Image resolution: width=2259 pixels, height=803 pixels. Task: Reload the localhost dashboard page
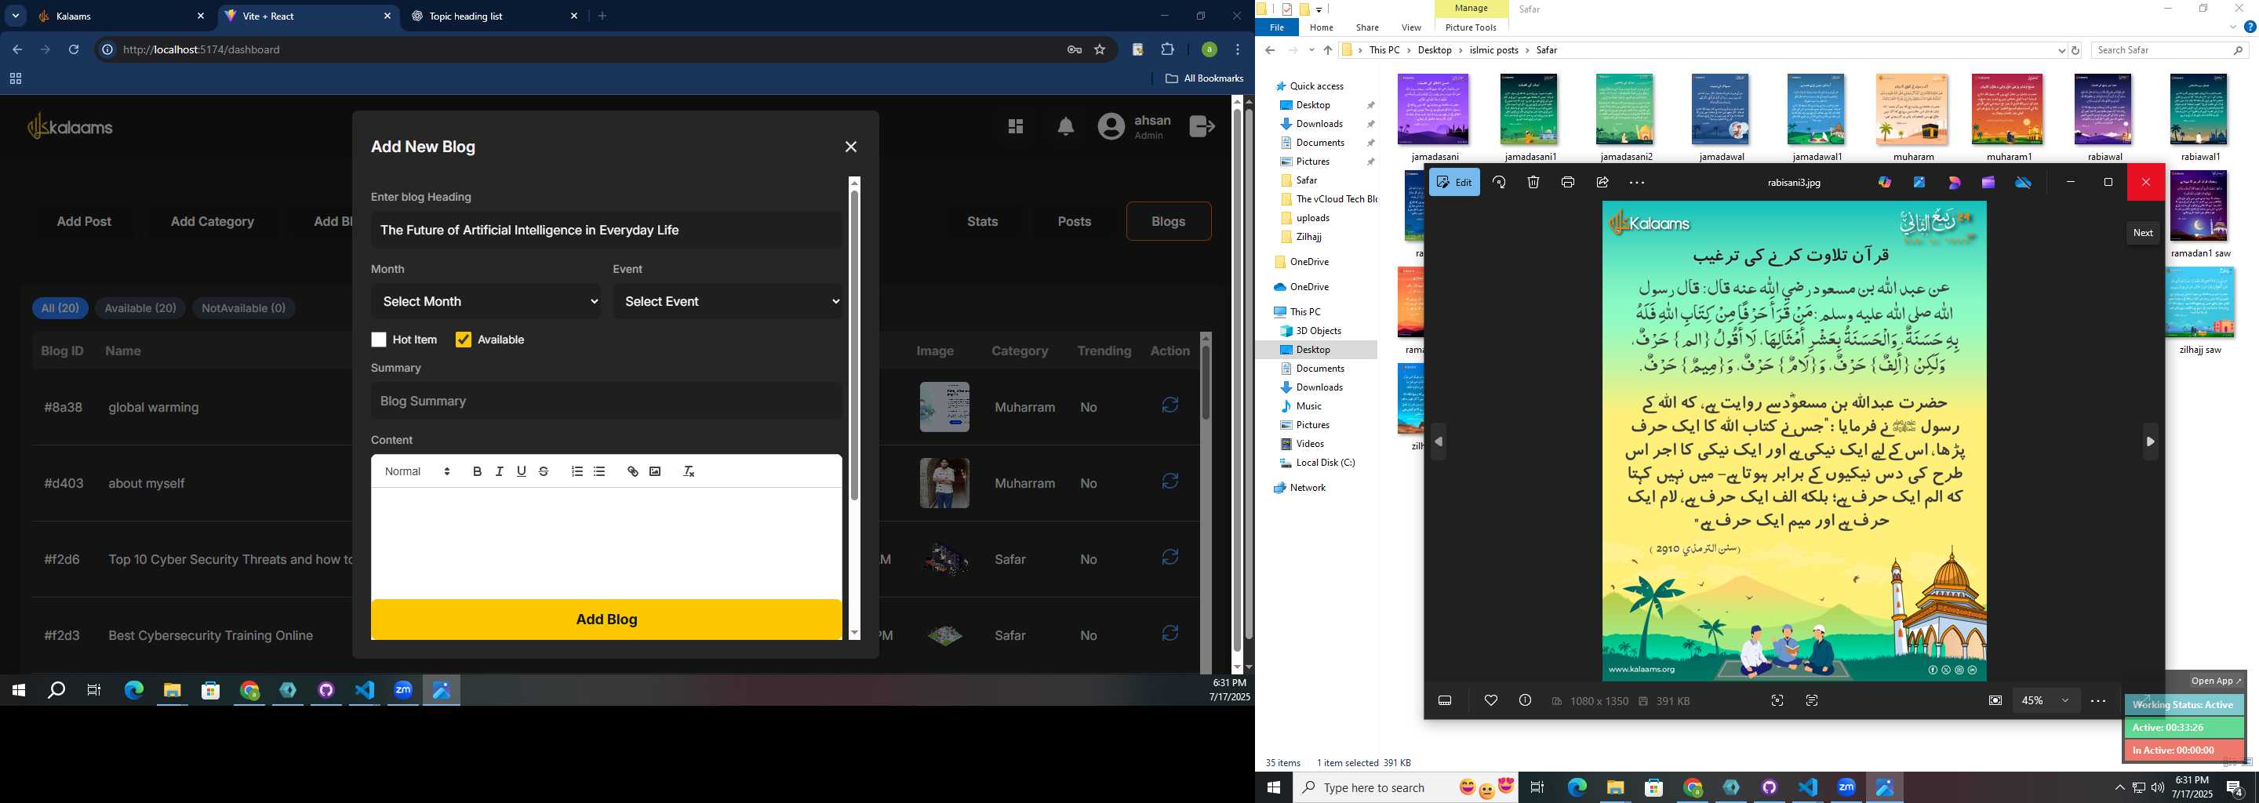pyautogui.click(x=74, y=50)
